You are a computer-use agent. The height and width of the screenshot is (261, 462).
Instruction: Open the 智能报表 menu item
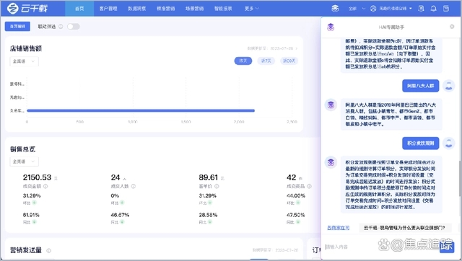point(223,9)
